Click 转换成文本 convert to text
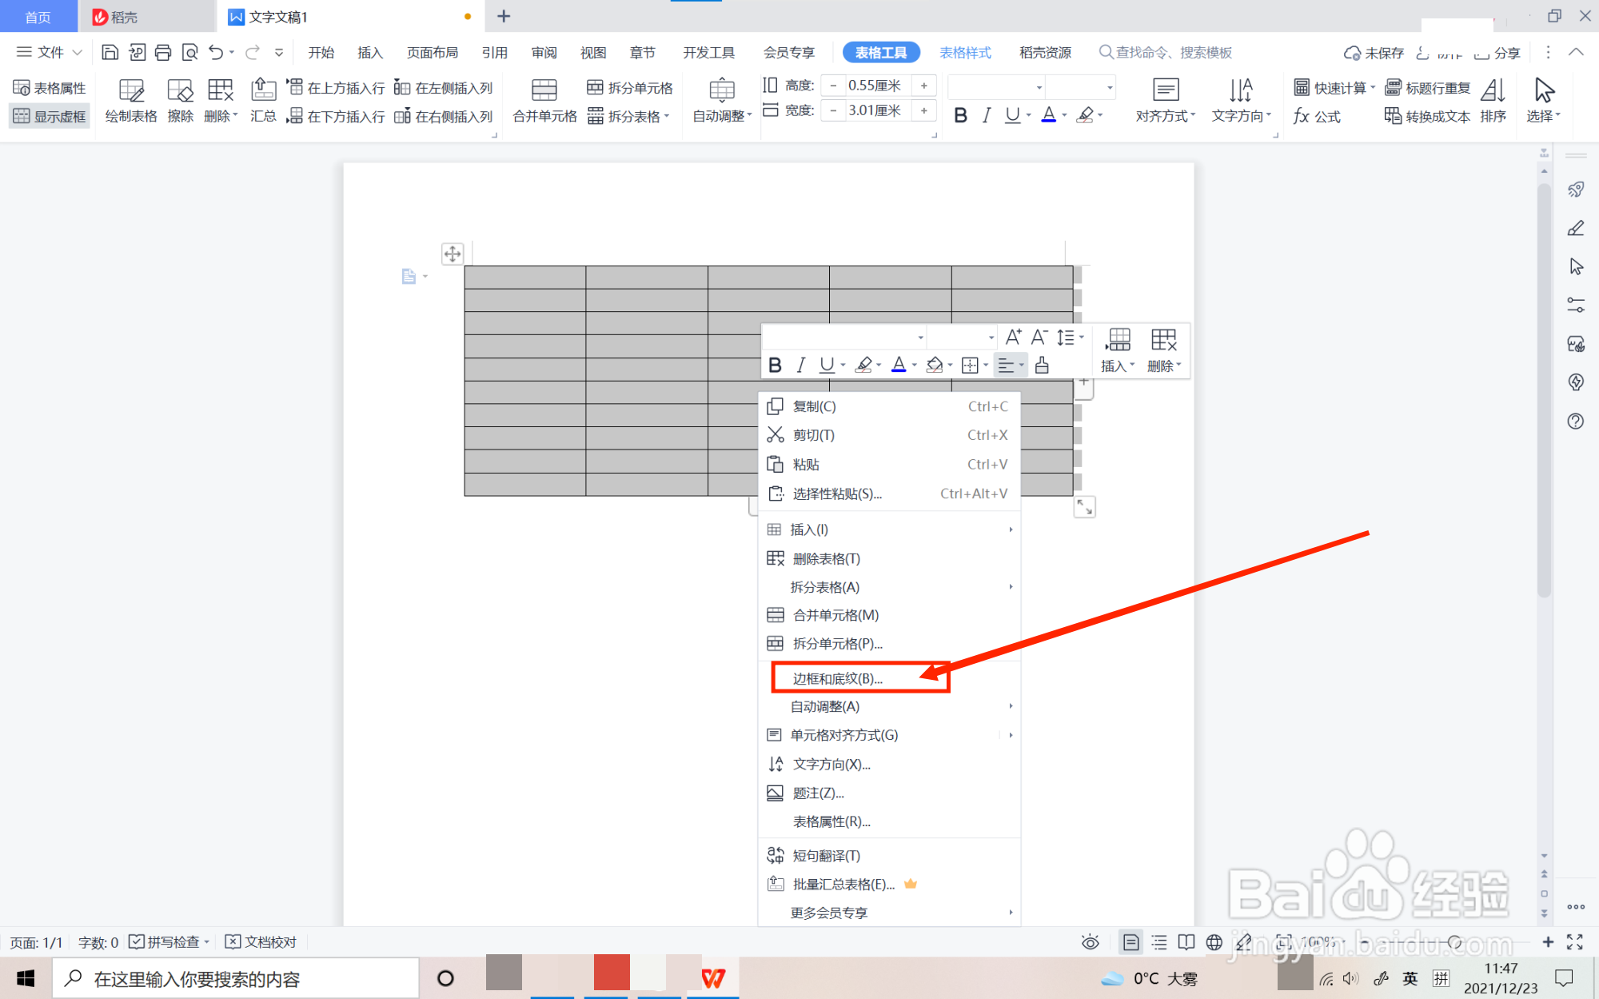The width and height of the screenshot is (1599, 999). coord(1428,117)
